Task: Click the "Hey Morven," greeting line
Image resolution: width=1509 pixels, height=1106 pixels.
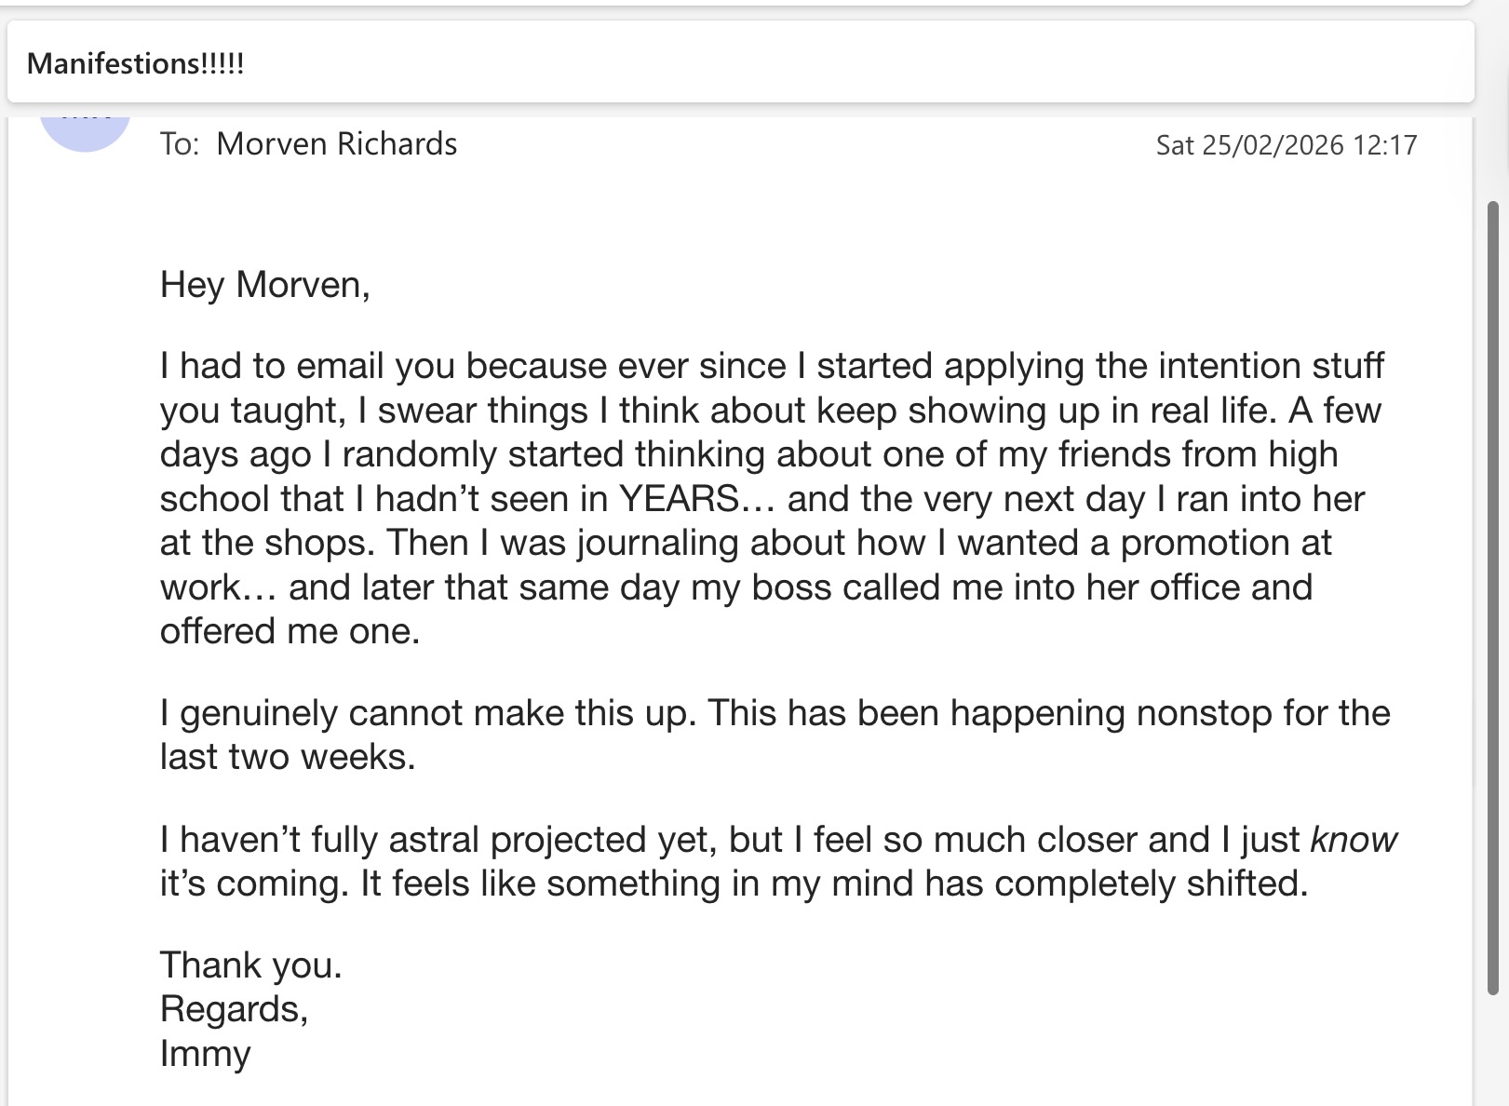Action: (265, 285)
